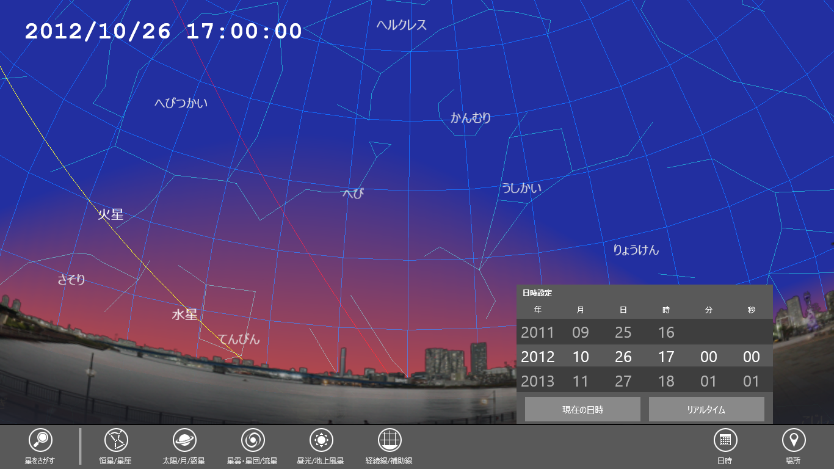Screen dimensions: 834x469
Task: Click the へびつかい constellation label
Action: coord(181,103)
